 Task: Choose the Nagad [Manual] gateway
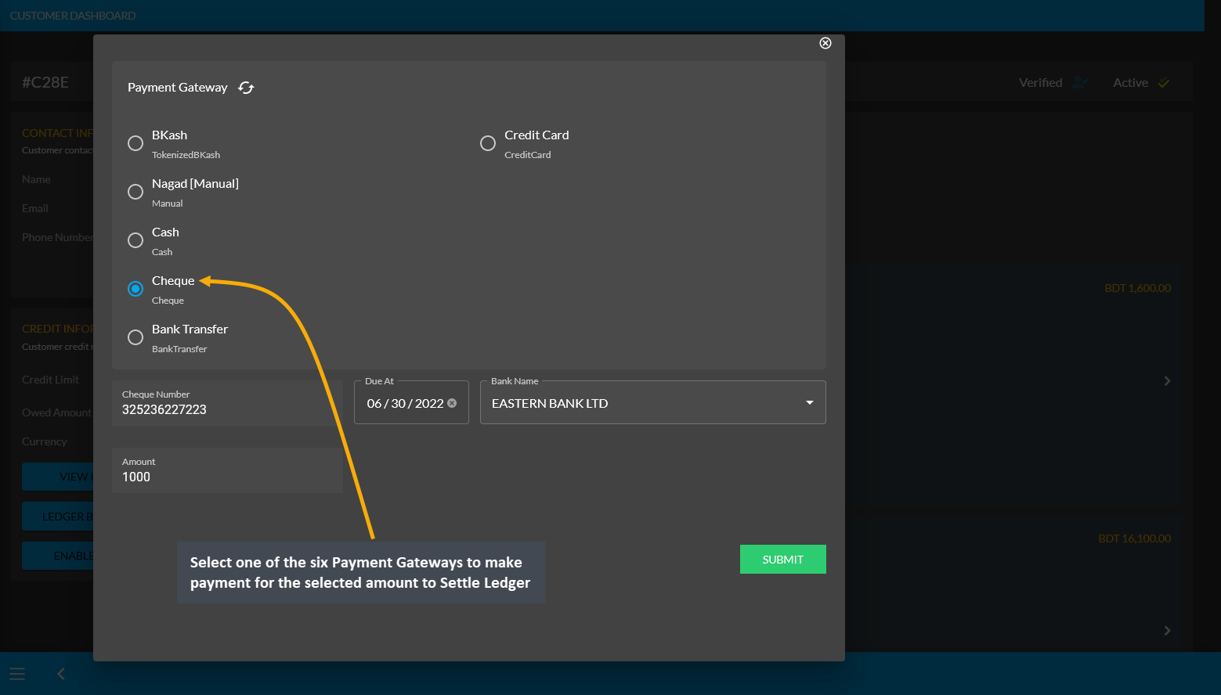point(135,192)
